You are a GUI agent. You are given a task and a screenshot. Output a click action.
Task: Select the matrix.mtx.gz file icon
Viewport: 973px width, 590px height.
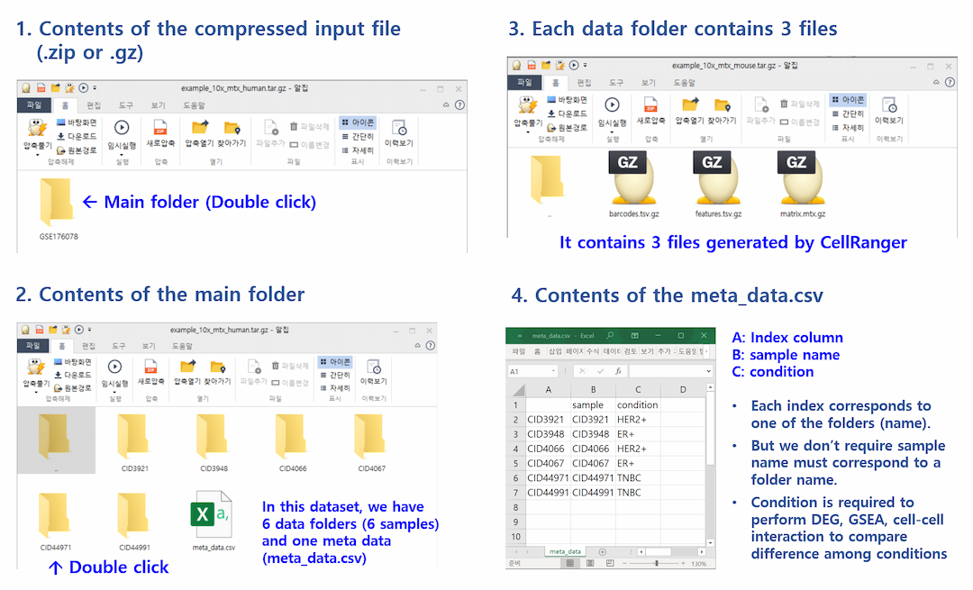(796, 178)
